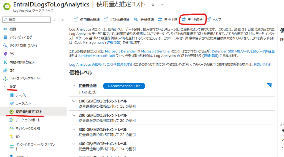Open エージェント under 設定
The height and width of the screenshot is (157, 284).
click(x=23, y=103)
